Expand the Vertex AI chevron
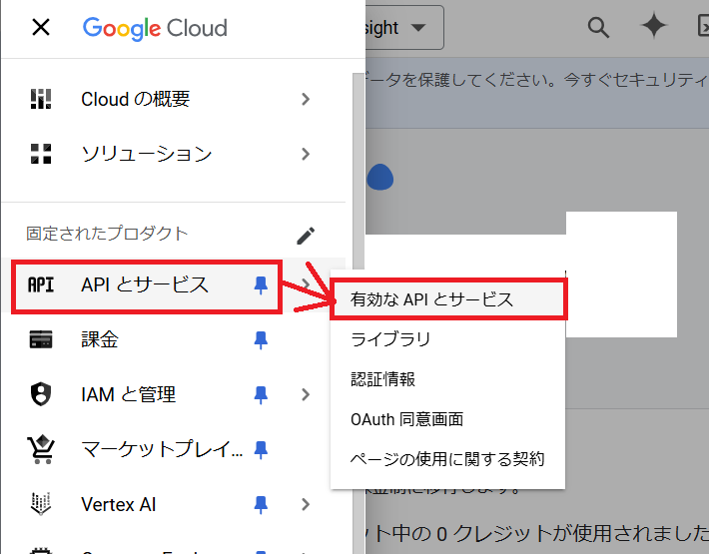The height and width of the screenshot is (554, 709). pyautogui.click(x=306, y=504)
